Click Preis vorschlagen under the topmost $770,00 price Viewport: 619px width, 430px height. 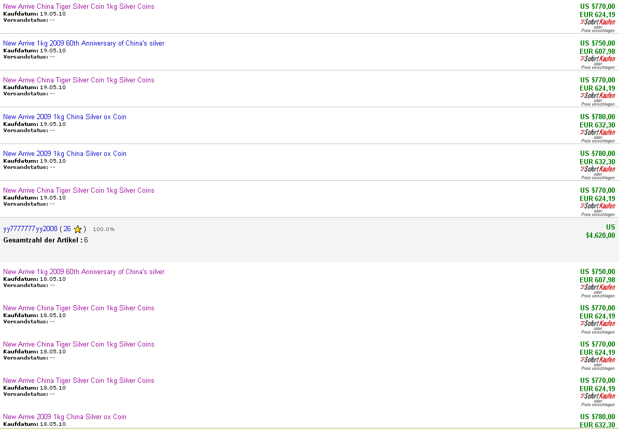pos(598,31)
